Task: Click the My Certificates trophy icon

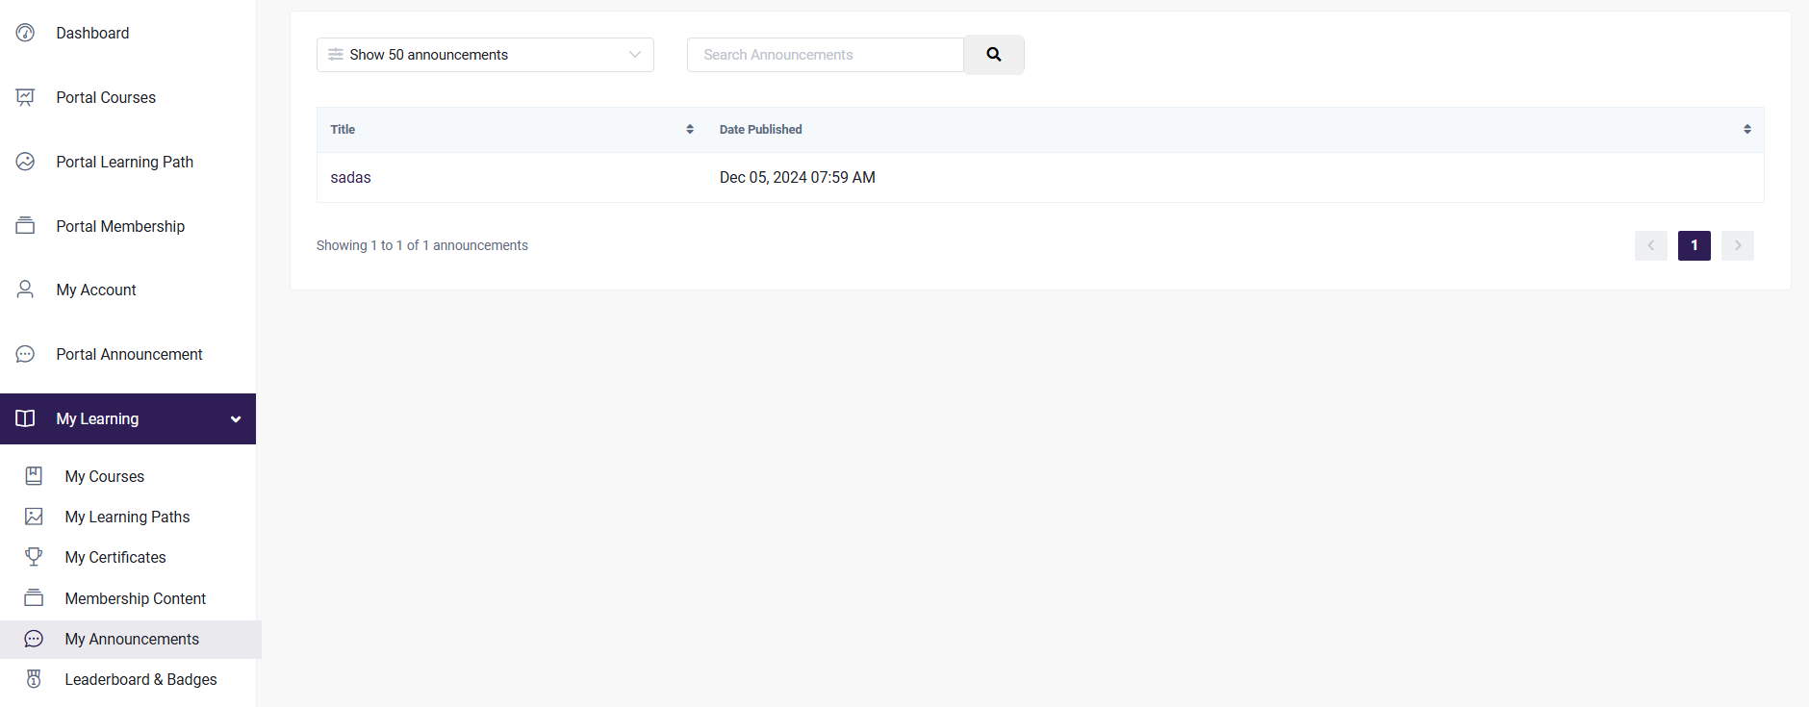Action: (x=34, y=557)
